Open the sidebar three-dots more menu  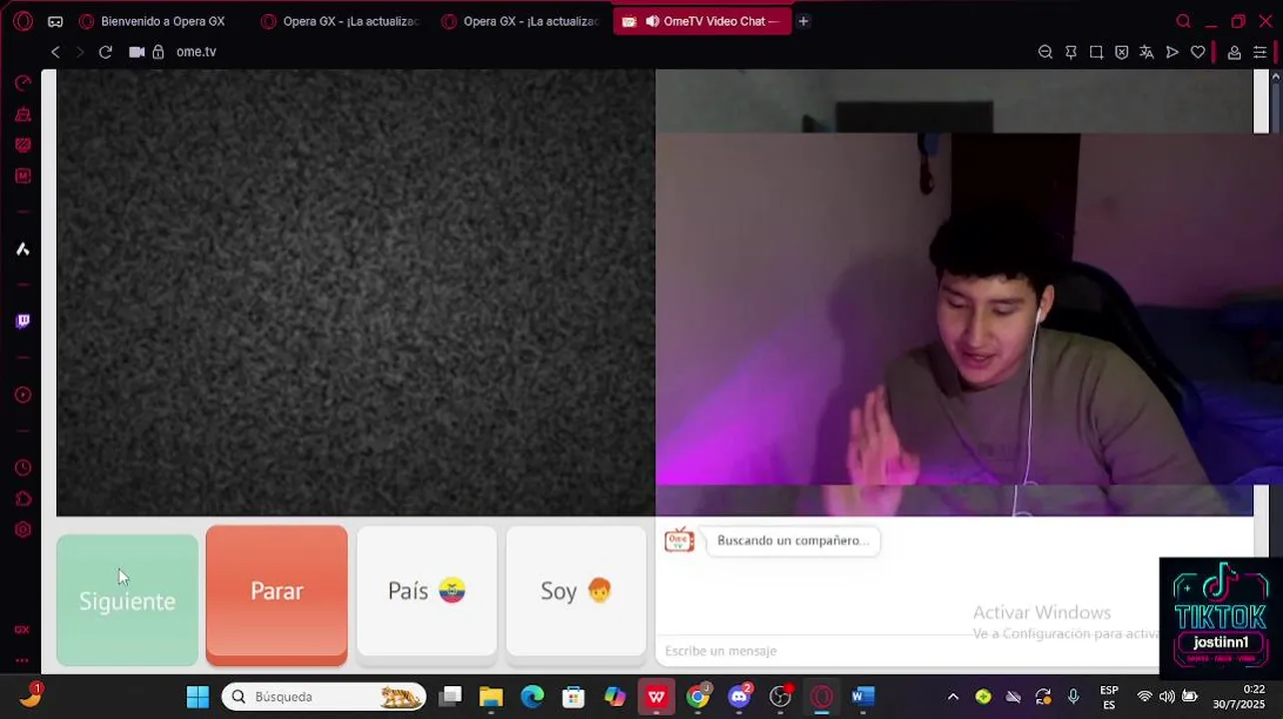tap(22, 660)
